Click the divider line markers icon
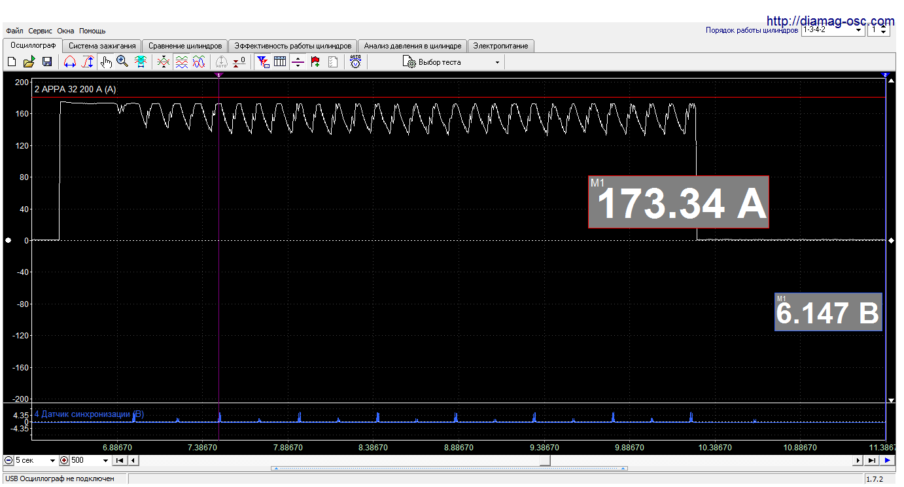This screenshot has width=904, height=487. (x=298, y=62)
